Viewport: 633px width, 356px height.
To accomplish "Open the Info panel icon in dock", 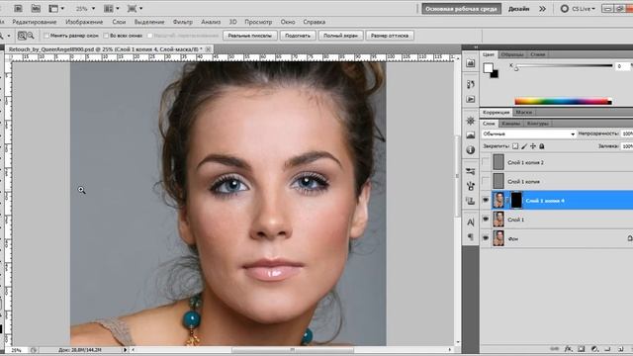I will pyautogui.click(x=471, y=150).
